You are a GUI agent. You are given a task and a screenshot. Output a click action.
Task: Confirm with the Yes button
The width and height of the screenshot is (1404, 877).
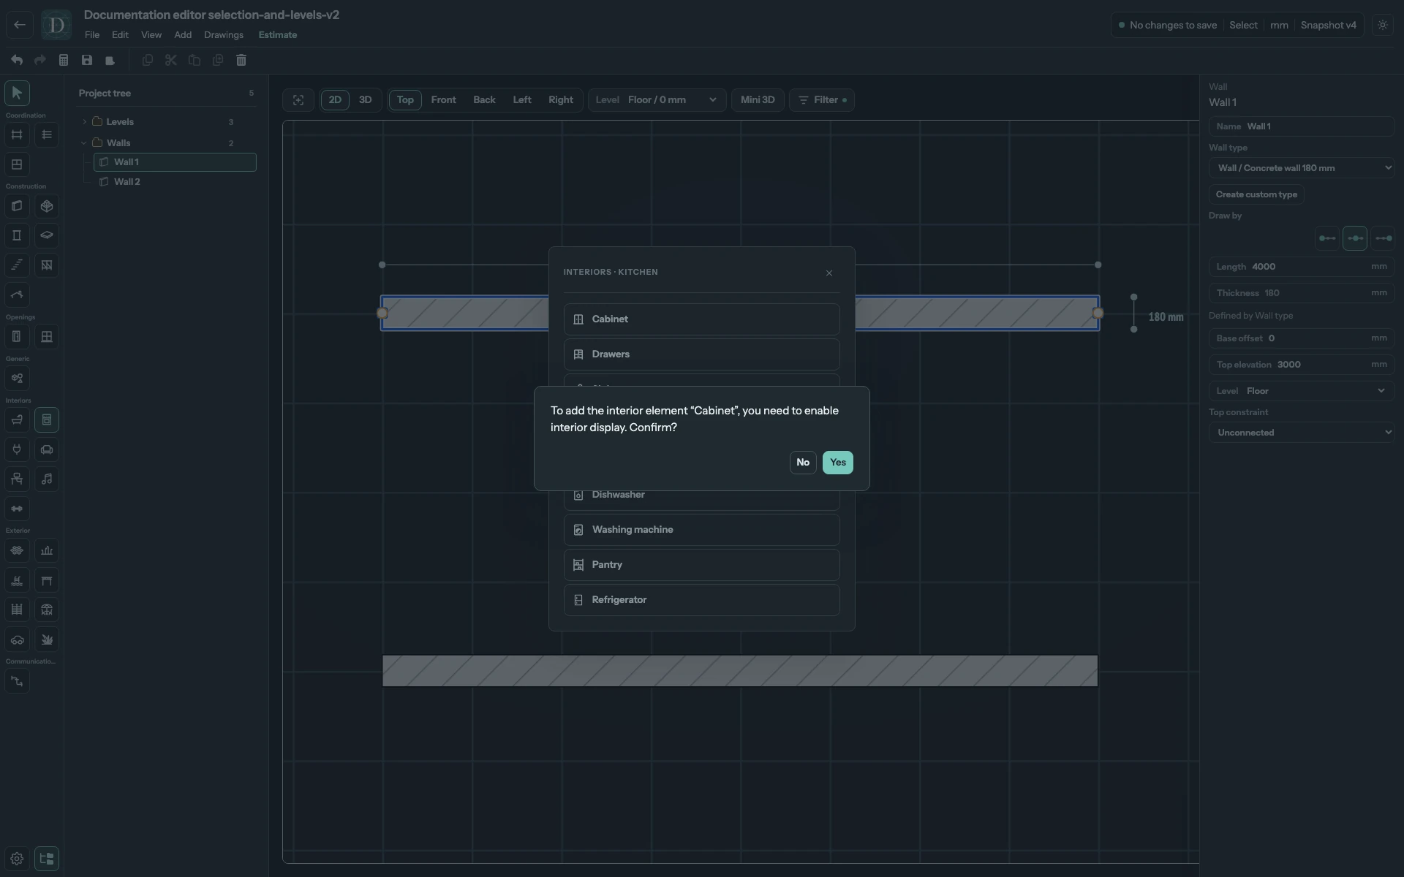(838, 463)
